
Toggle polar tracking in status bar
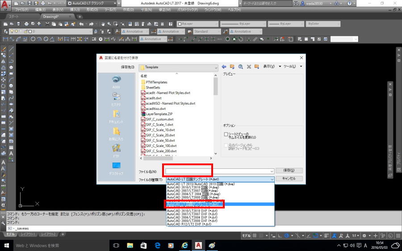point(287,236)
